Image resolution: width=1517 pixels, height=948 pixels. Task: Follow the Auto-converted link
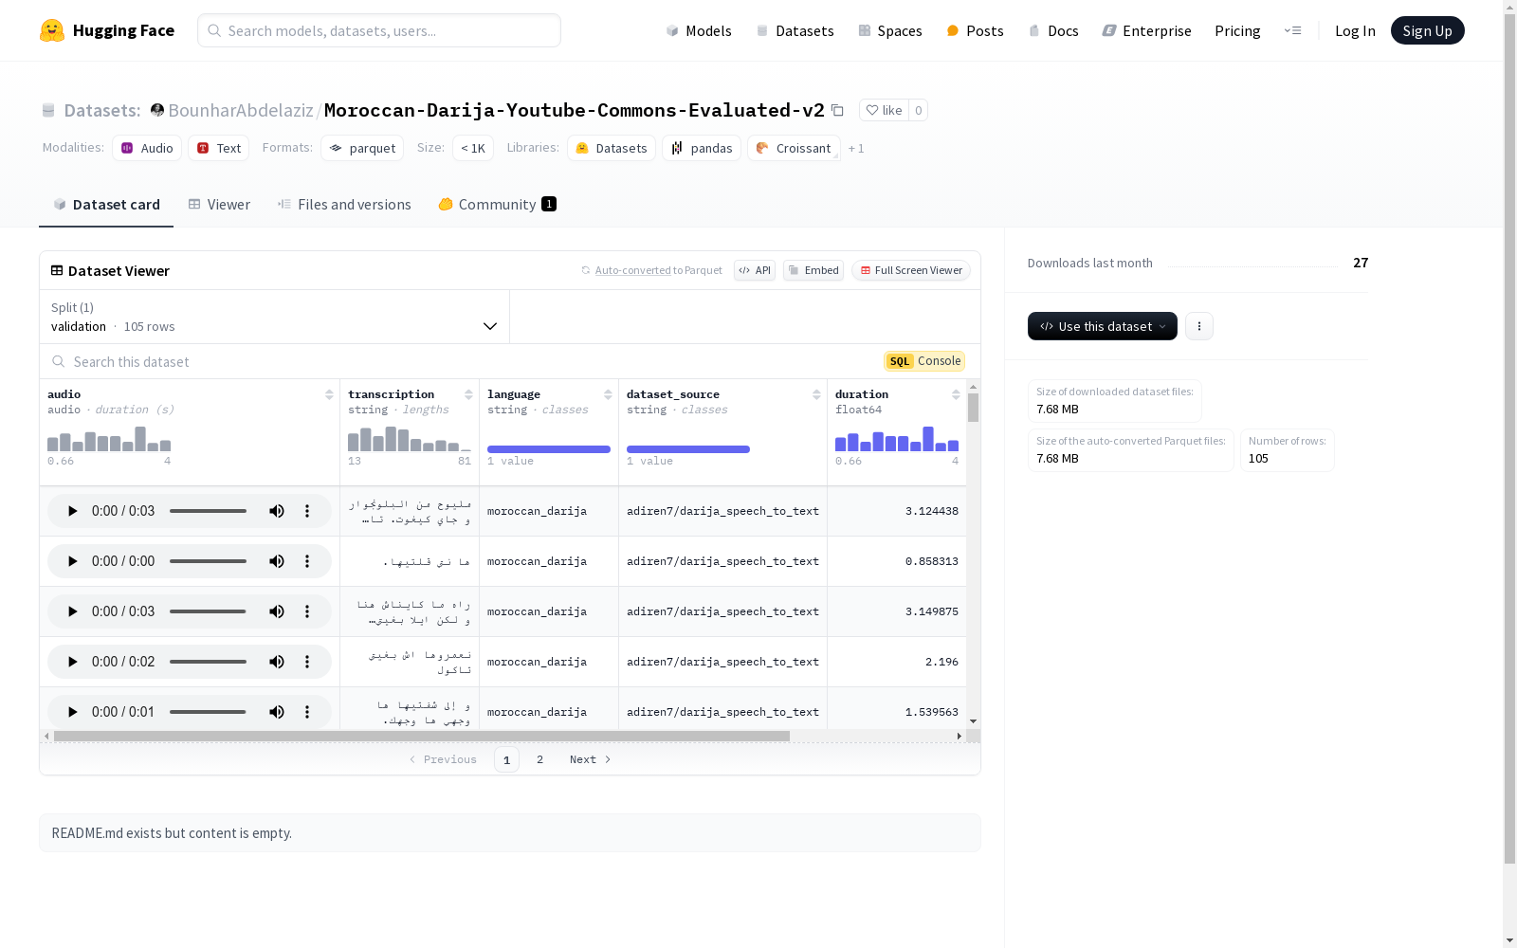click(632, 271)
